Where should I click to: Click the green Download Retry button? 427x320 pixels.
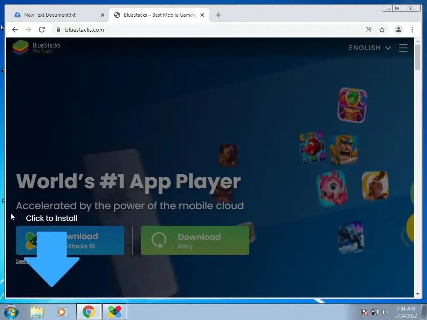point(195,240)
